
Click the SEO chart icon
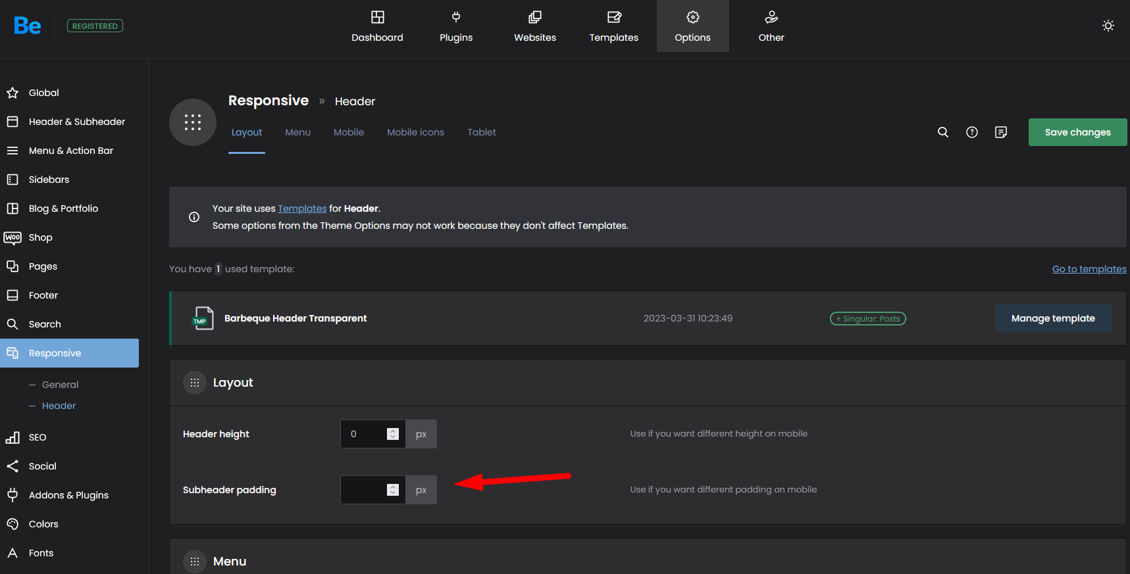[13, 437]
